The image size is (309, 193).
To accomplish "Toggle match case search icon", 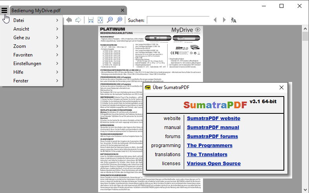I will point(234,20).
